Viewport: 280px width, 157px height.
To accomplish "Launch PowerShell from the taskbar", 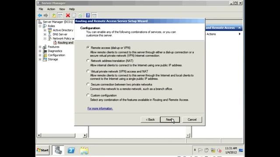I will (x=71, y=150).
